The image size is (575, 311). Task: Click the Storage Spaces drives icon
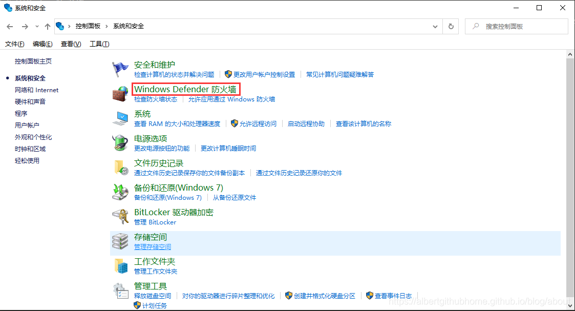coord(120,241)
